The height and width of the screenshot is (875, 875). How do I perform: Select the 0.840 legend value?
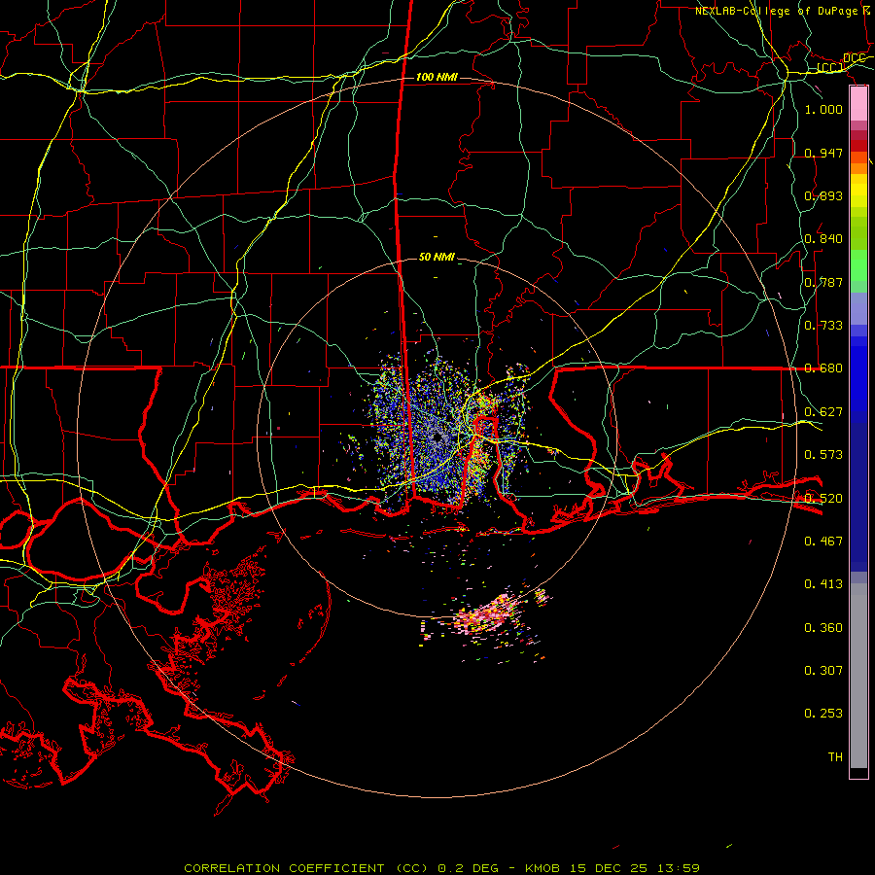823,239
